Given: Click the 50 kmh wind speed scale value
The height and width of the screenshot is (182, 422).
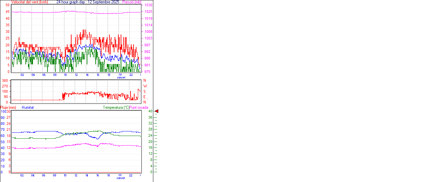Looking at the screenshot, I should pyautogui.click(x=8, y=5).
